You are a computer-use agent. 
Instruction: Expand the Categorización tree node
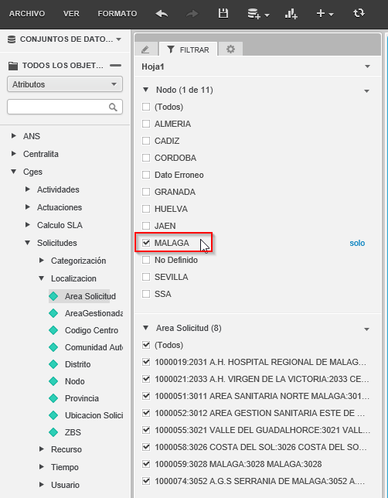click(x=41, y=261)
